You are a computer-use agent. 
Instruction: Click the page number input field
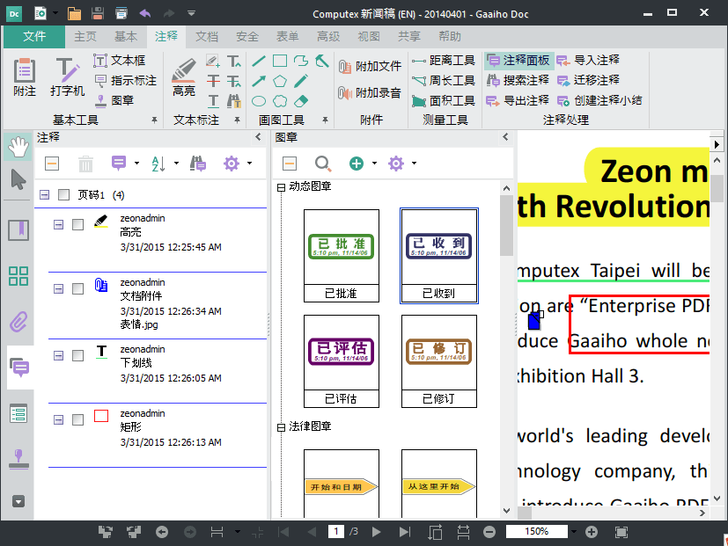pos(336,532)
